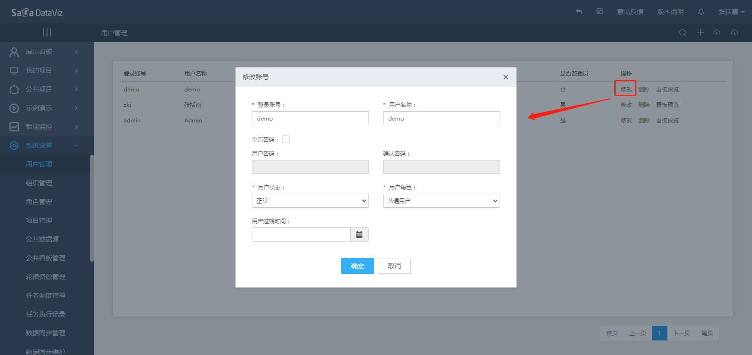Click the 公共项目 circle icon
This screenshot has width=752, height=355.
pyautogui.click(x=14, y=89)
